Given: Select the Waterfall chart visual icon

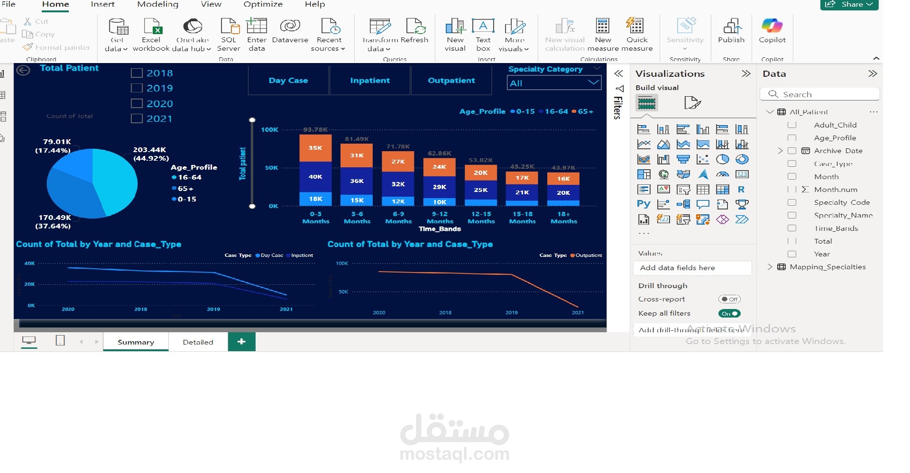Looking at the screenshot, I should (x=663, y=159).
